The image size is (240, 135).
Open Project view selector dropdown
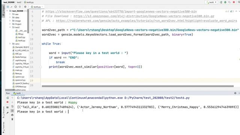click(9, 7)
